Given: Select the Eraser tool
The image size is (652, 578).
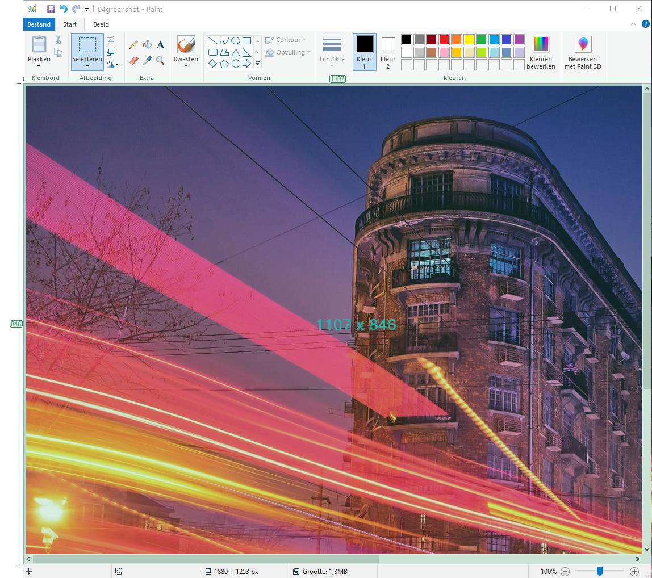Looking at the screenshot, I should [x=133, y=61].
